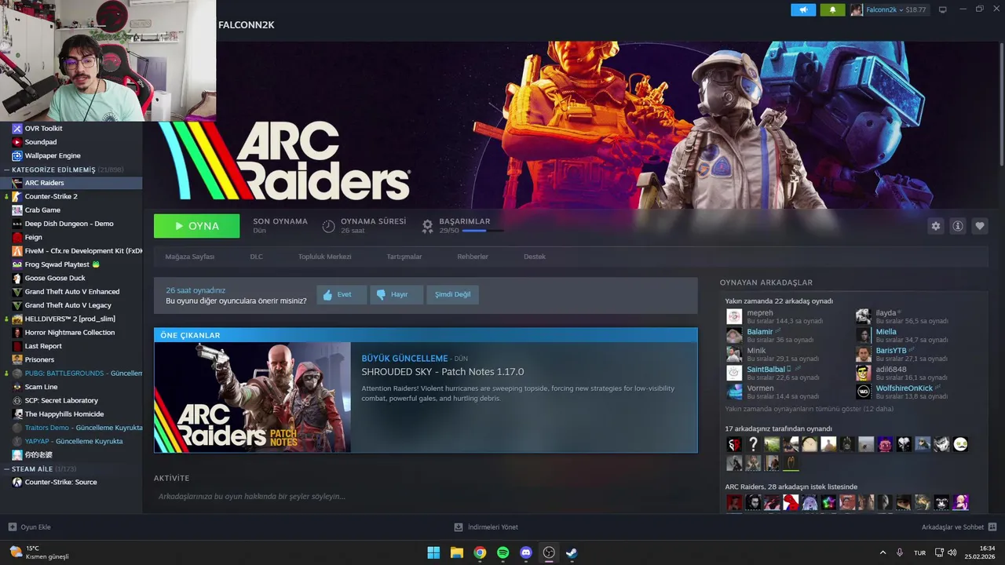This screenshot has height=565, width=1005.
Task: Open the Rehberler tab
Action: (473, 257)
